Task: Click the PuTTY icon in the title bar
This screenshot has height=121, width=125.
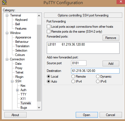Action: pos(4,2)
